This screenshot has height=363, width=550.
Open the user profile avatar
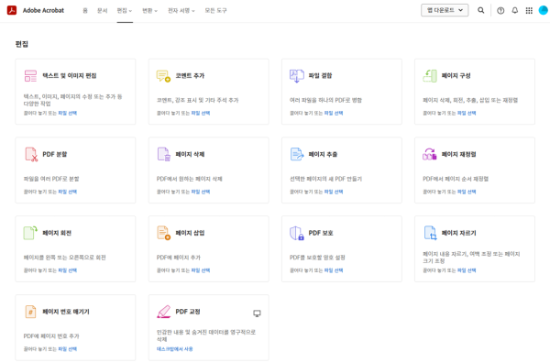(544, 10)
